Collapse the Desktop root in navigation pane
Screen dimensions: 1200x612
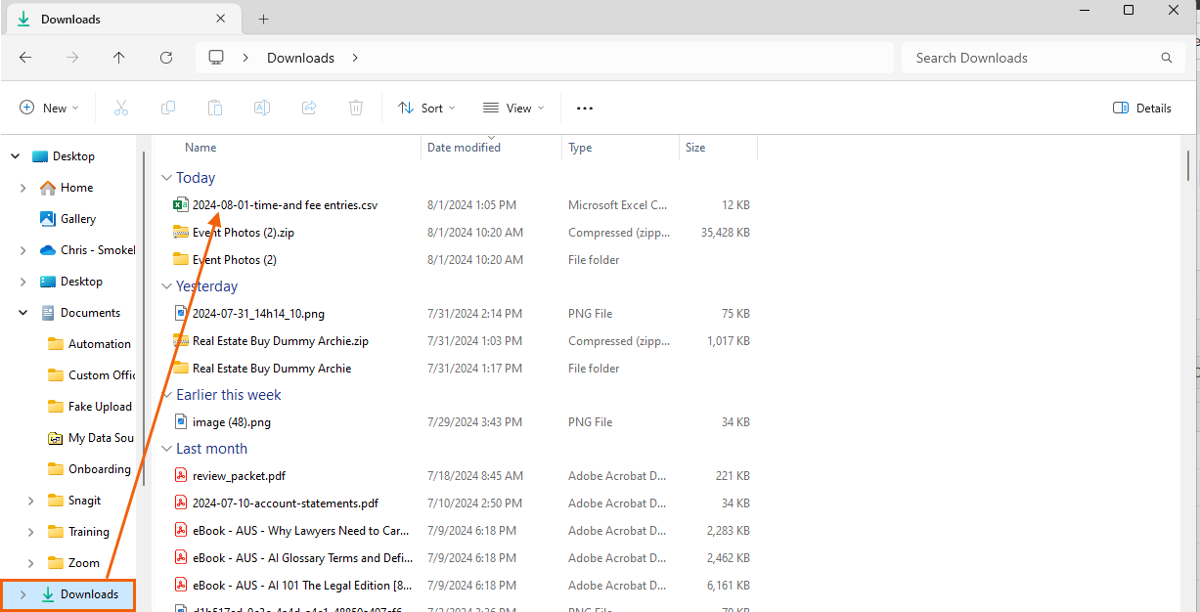tap(16, 156)
